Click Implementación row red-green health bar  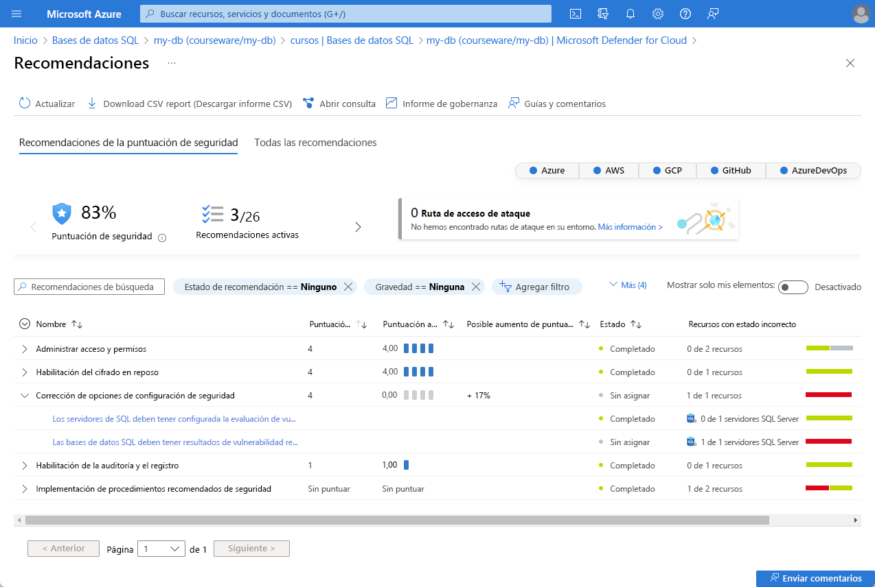coord(829,488)
